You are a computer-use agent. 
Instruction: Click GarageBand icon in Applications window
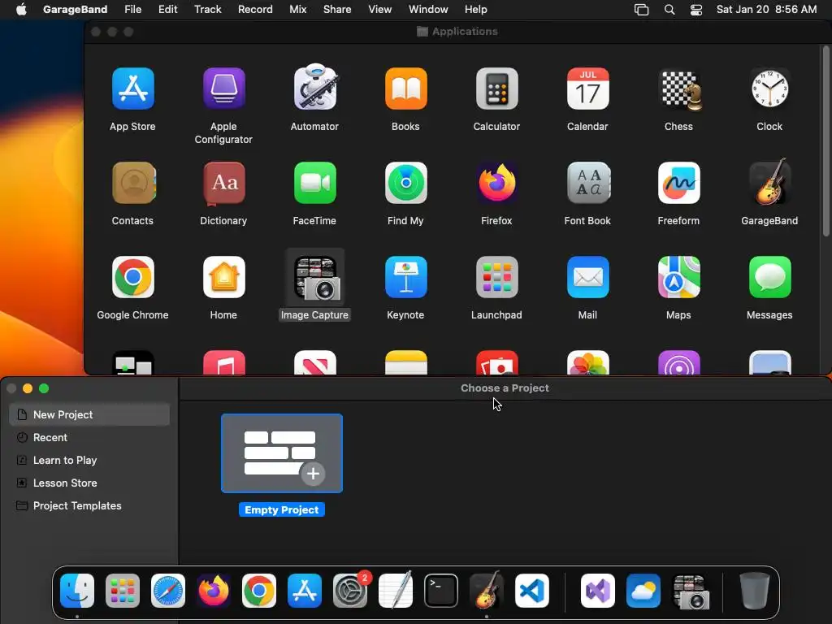(770, 182)
